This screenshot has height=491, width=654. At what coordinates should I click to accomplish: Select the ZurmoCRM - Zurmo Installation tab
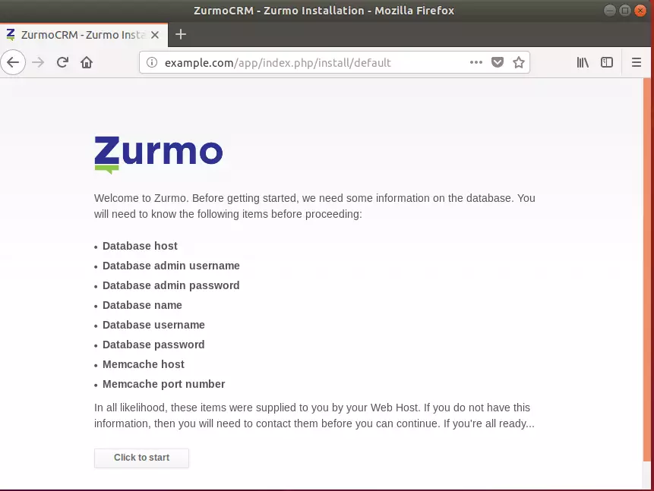[84, 35]
